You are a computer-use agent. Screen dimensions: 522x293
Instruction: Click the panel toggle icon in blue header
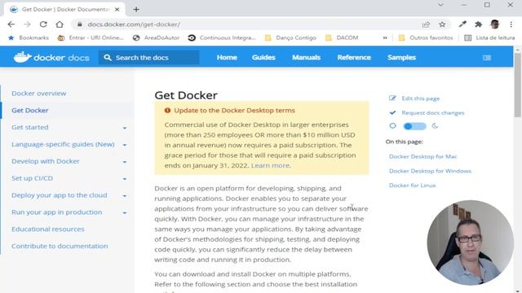click(487, 58)
